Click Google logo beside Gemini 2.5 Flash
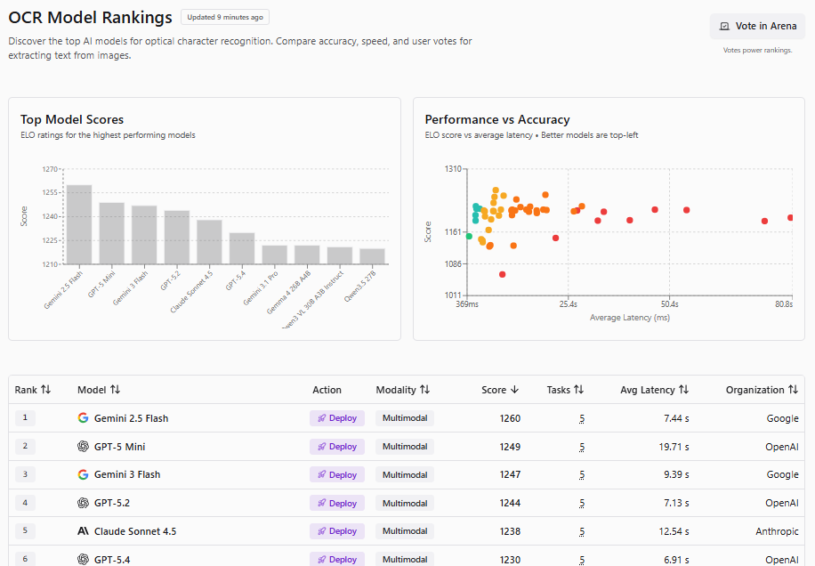The width and height of the screenshot is (815, 566). coord(83,418)
